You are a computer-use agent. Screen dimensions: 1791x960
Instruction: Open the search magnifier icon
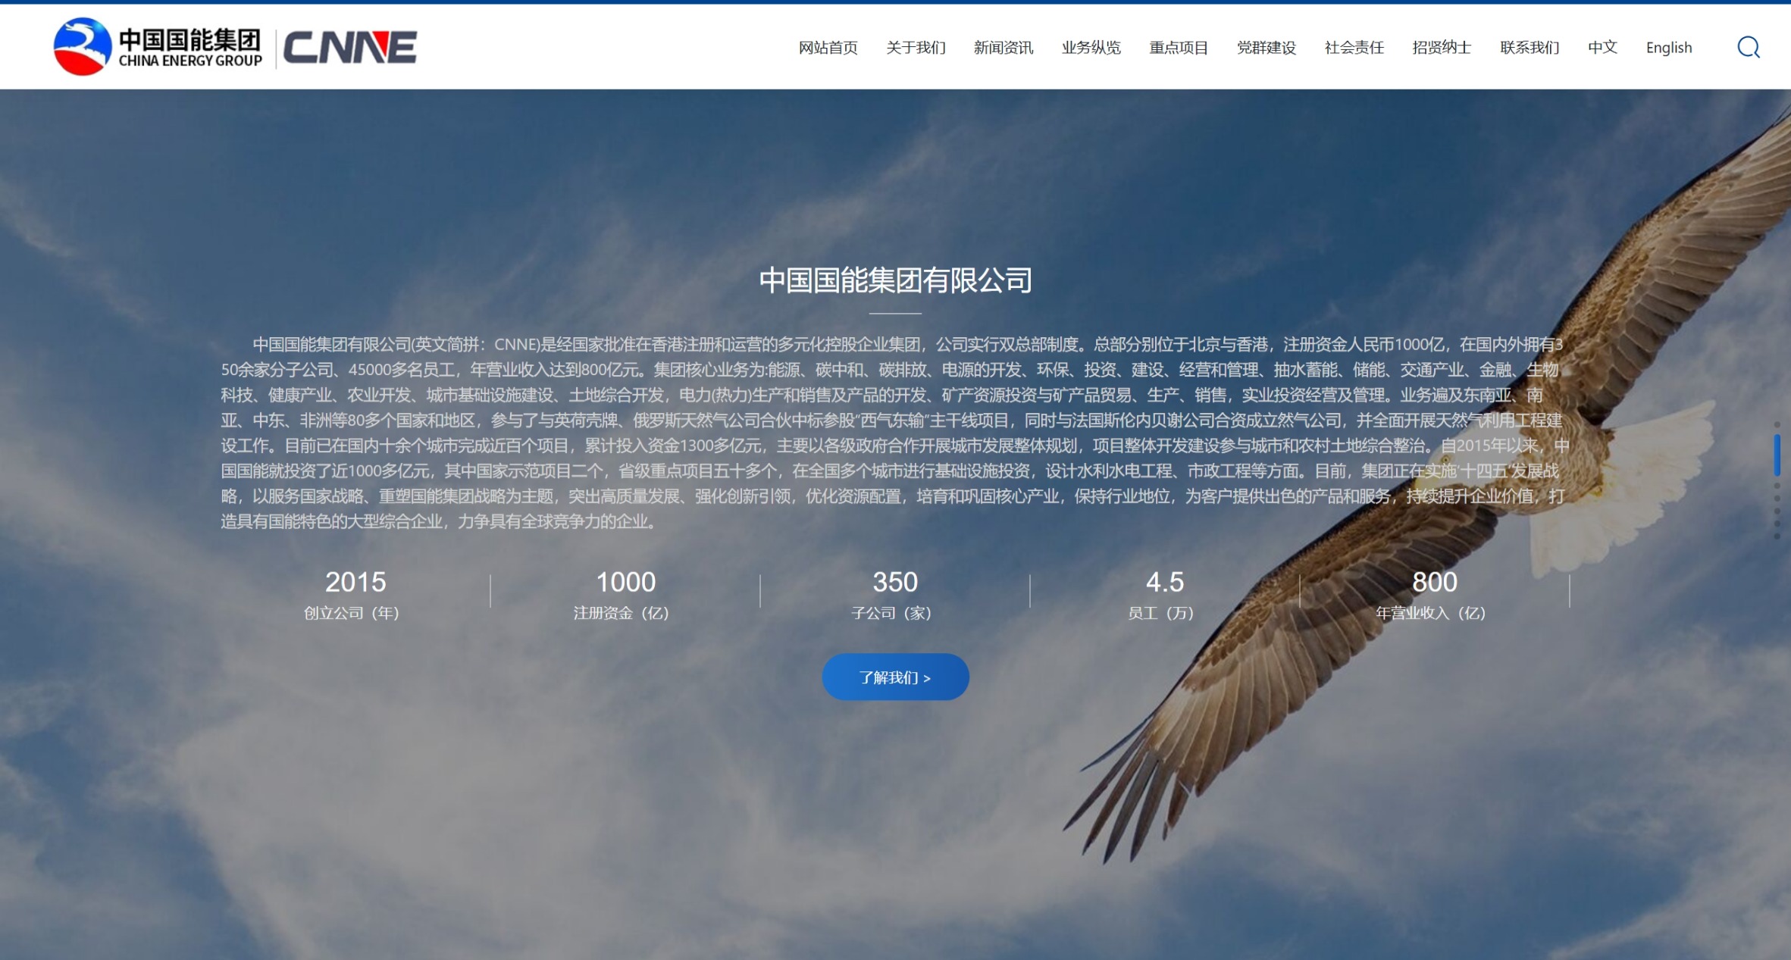click(1748, 47)
